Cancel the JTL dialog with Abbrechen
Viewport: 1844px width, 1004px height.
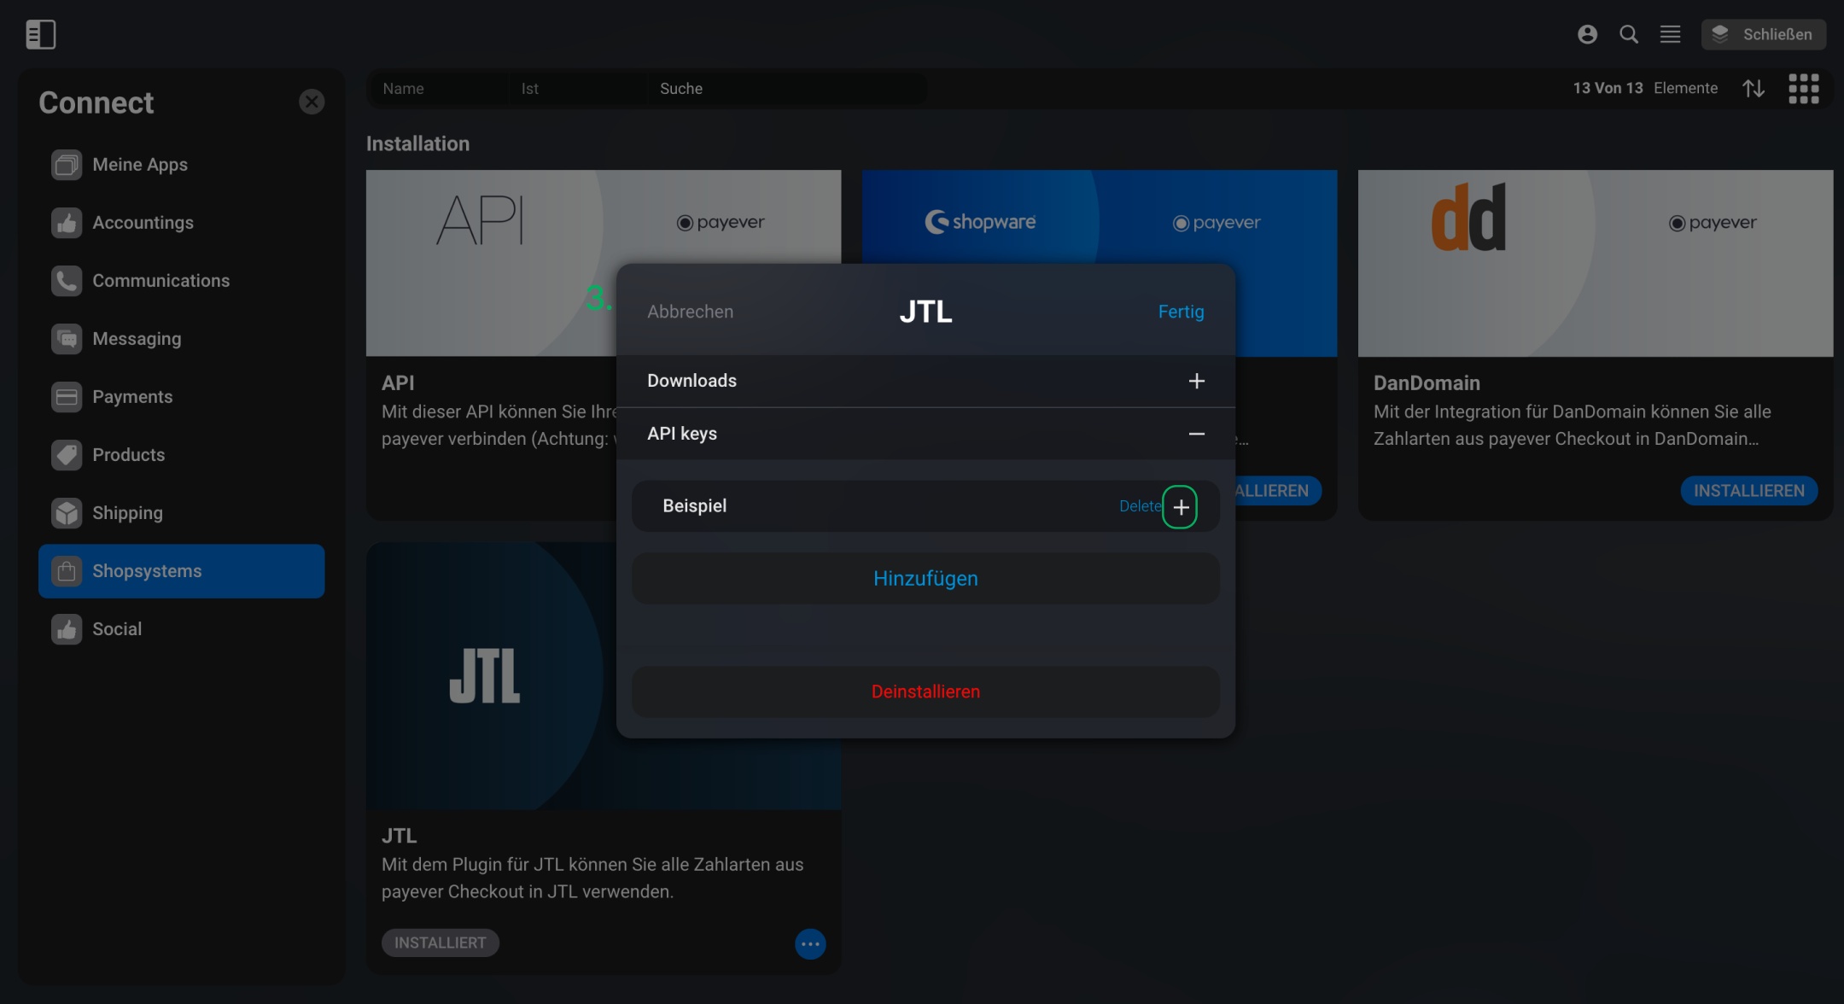(x=690, y=312)
